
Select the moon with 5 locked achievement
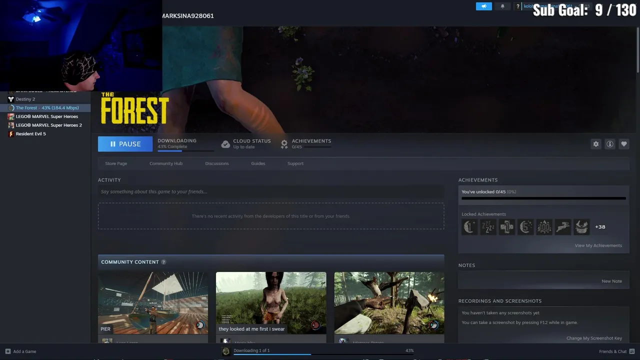525,227
